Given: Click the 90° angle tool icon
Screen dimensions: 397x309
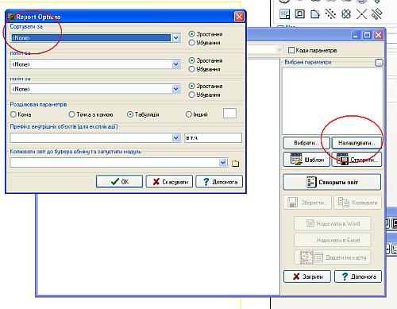Looking at the screenshot, I should click(285, 14).
